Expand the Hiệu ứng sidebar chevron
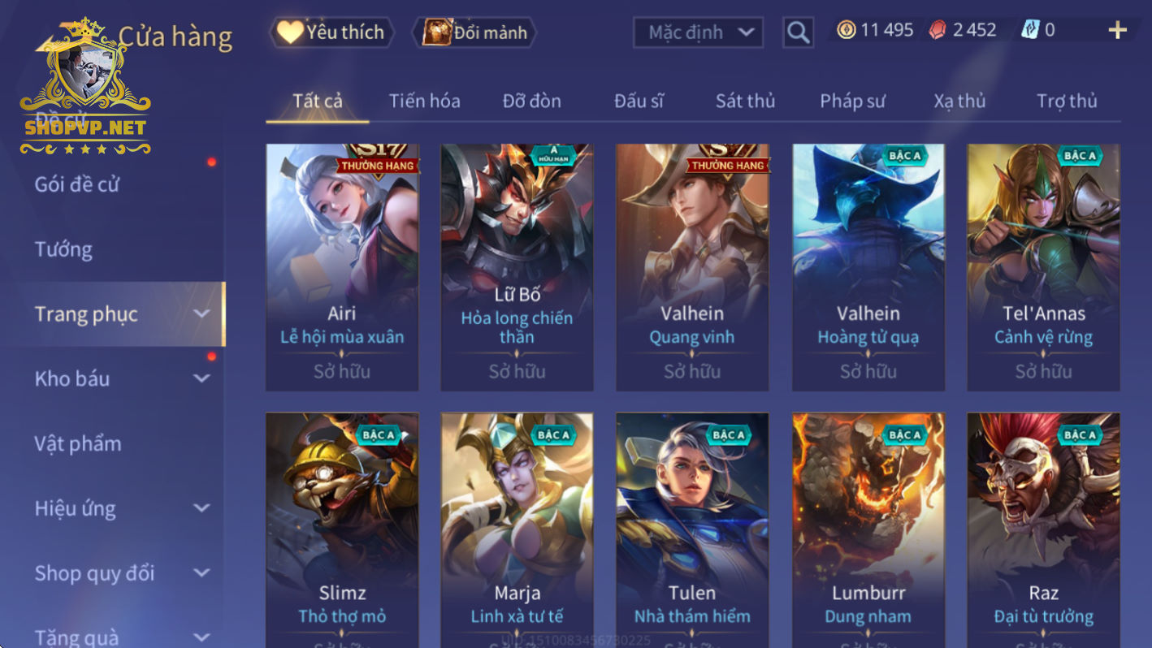Image resolution: width=1152 pixels, height=648 pixels. 201,508
